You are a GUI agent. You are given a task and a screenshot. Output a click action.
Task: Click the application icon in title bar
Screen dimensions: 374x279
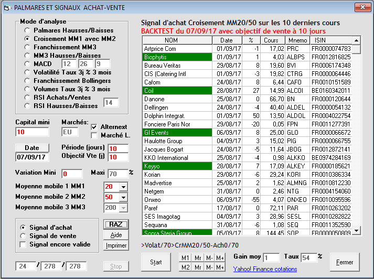point(7,8)
